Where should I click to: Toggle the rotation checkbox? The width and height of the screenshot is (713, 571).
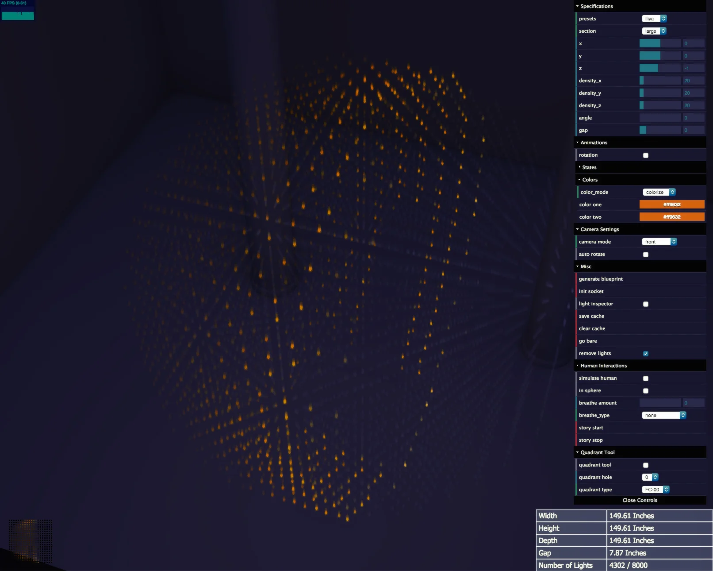[x=645, y=155]
